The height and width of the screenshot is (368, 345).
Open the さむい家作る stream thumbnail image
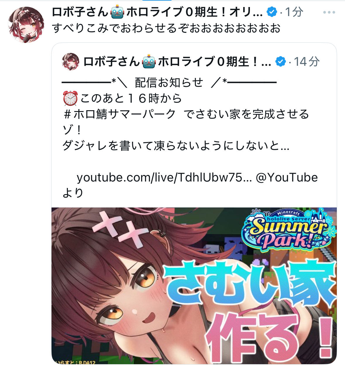pyautogui.click(x=194, y=286)
